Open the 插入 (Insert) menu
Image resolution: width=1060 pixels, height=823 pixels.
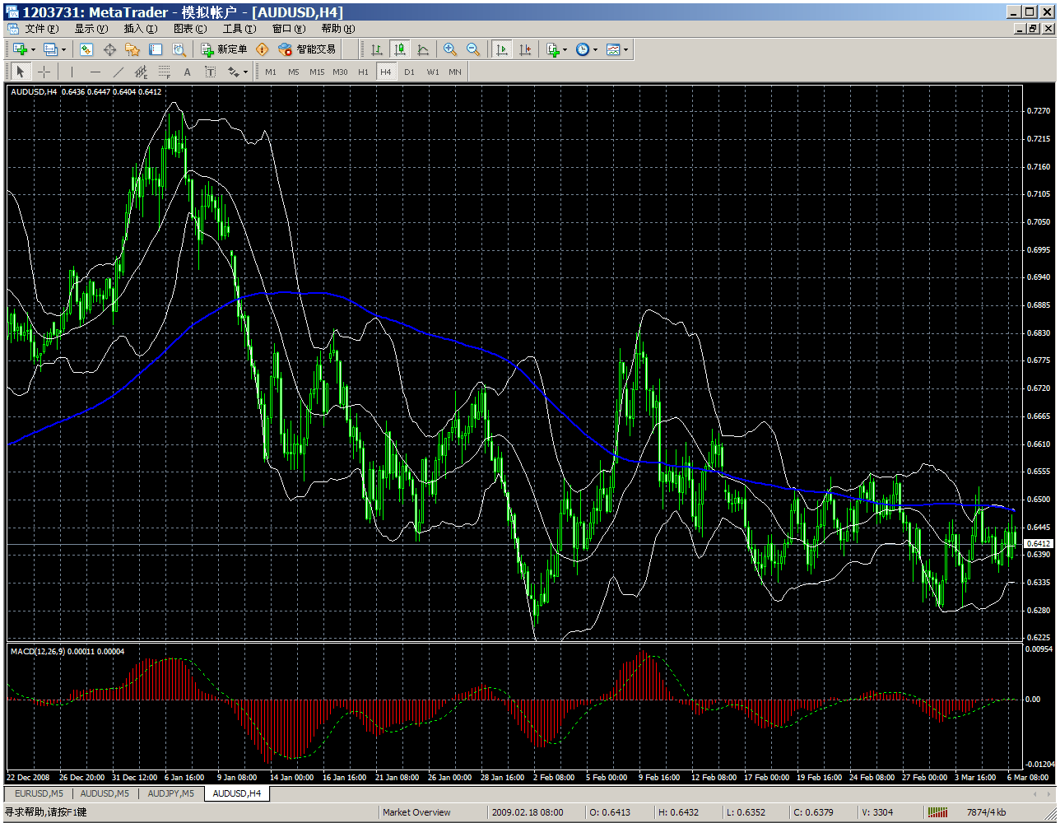(141, 28)
